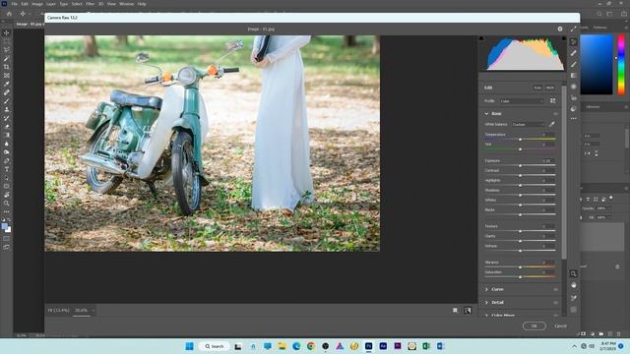Toggle visibility eye of Curve panel
Viewport: 630px width, 354px height.
[x=555, y=289]
